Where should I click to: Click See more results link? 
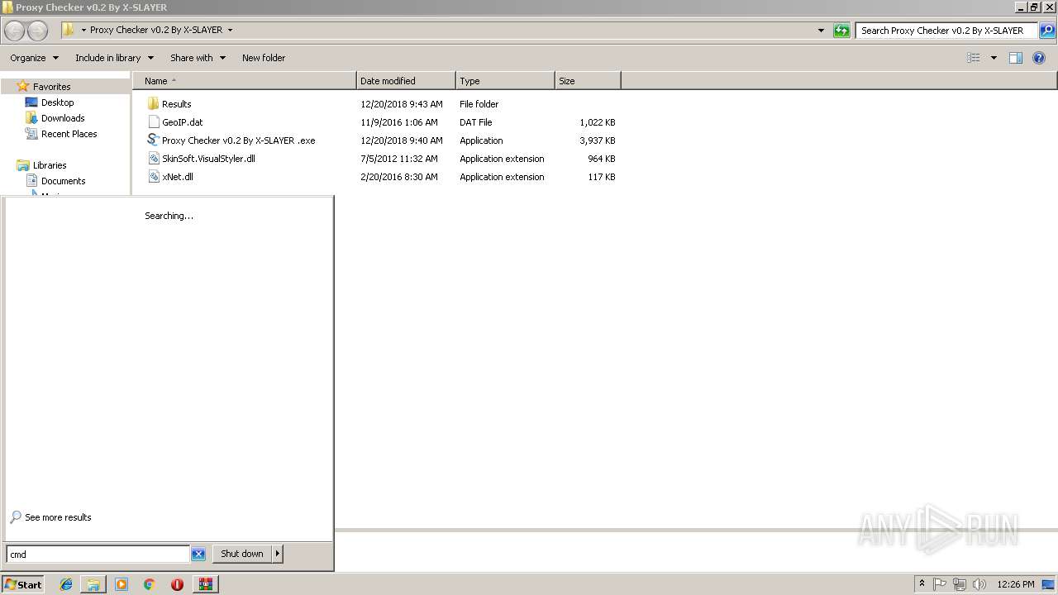click(58, 517)
